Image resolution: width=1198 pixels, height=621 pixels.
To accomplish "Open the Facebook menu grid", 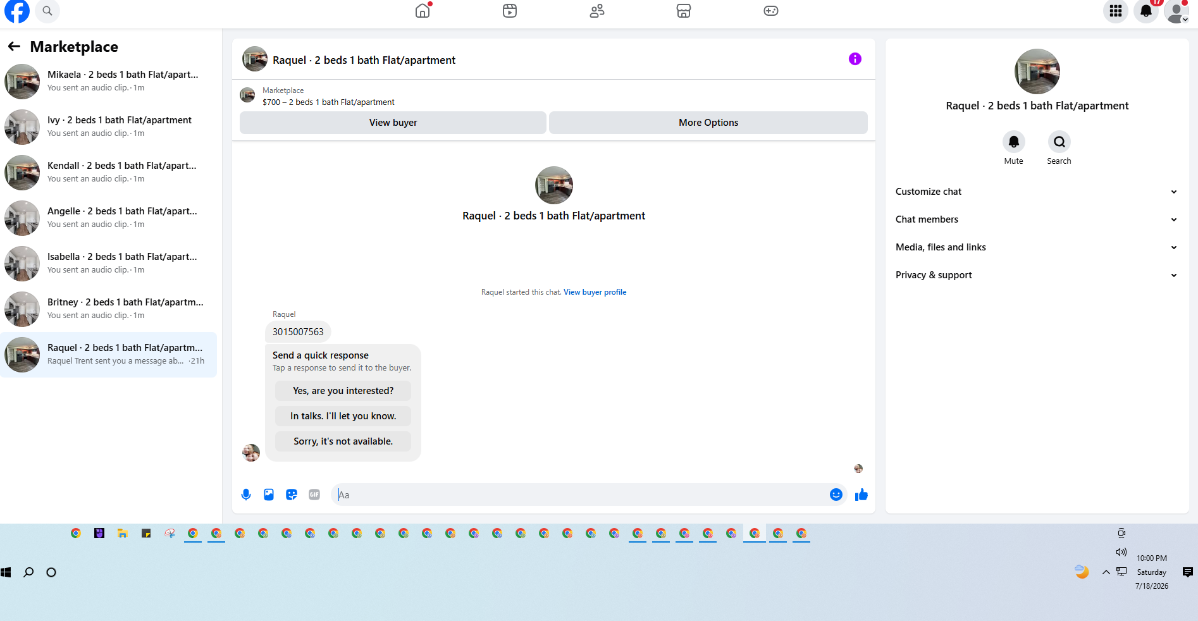I will tap(1116, 11).
